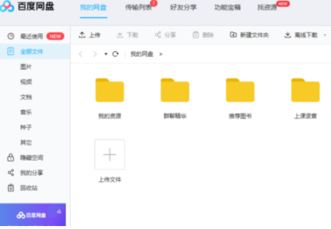
Task: Click the 新建文件夹 label
Action: (255, 35)
